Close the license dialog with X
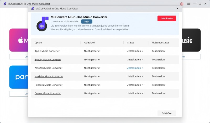Image resolution: width=210 pixels, height=123 pixels. click(177, 9)
